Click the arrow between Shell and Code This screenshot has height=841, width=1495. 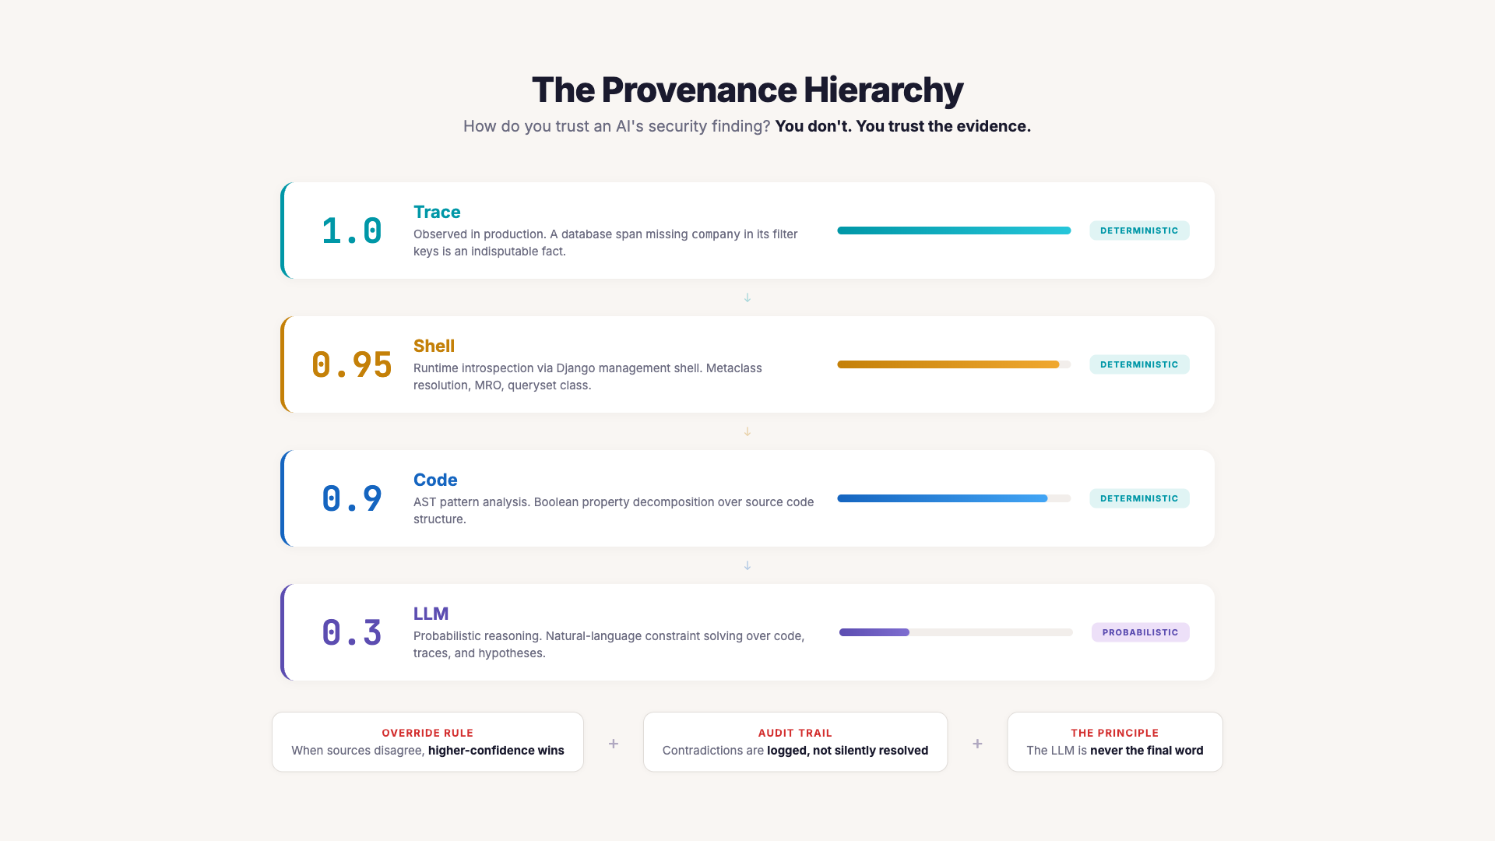click(747, 431)
